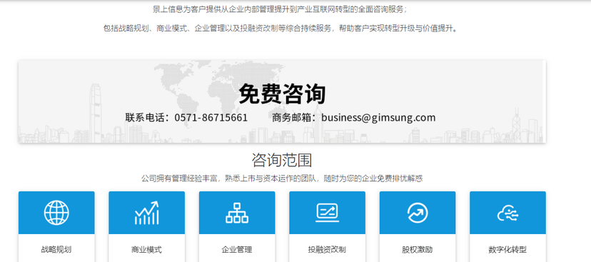591x262 pixels.
Task: Open the 投融资改制 card label
Action: point(327,250)
